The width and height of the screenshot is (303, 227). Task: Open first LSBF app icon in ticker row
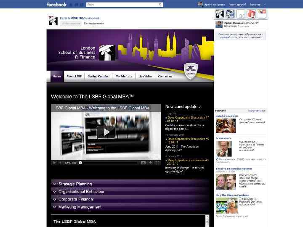(x=220, y=14)
